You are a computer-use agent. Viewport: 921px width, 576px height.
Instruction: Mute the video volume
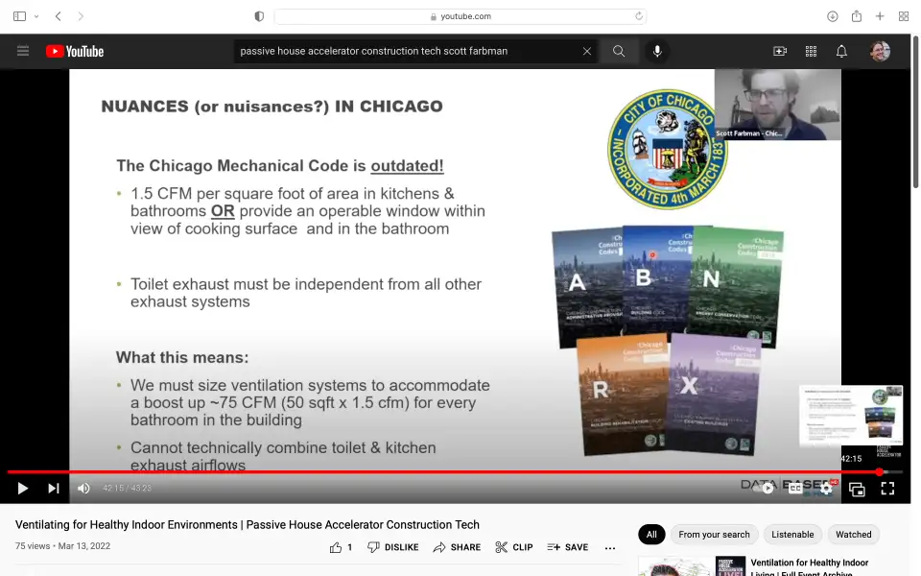pos(83,489)
